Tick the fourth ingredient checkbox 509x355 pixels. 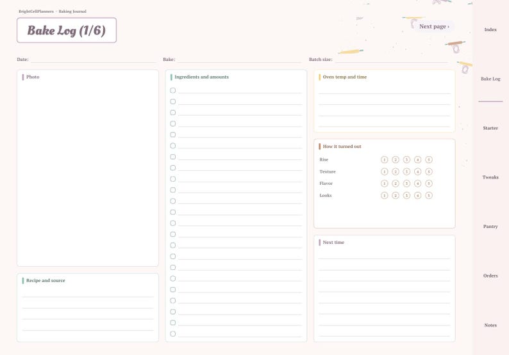click(173, 123)
